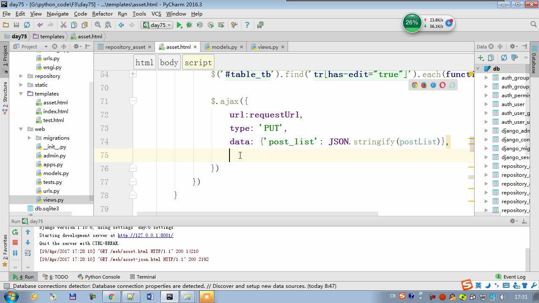
Task: Click the refresh icon in Database panel
Action: coord(504,58)
